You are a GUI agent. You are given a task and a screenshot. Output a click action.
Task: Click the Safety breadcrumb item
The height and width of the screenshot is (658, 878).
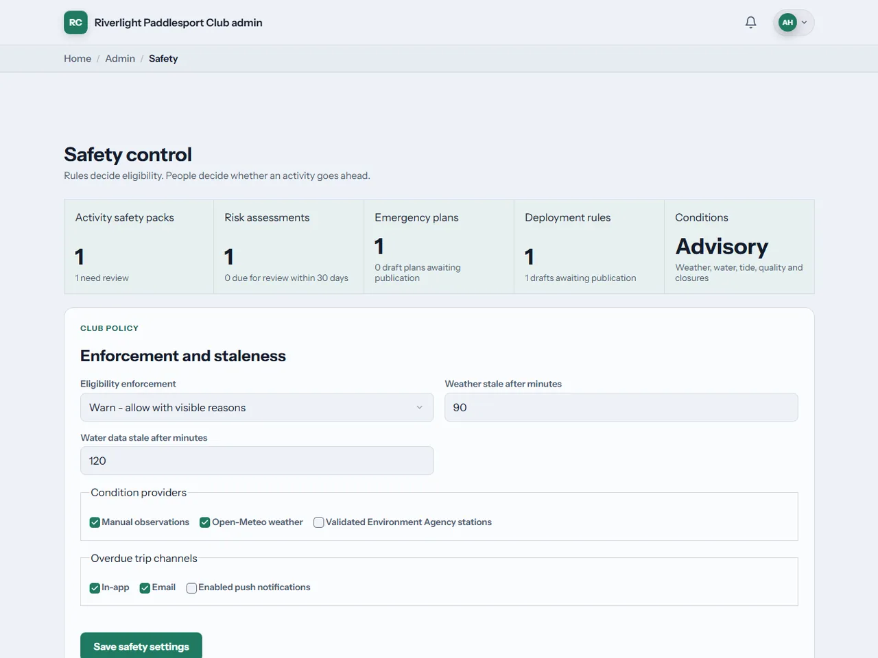click(x=163, y=59)
